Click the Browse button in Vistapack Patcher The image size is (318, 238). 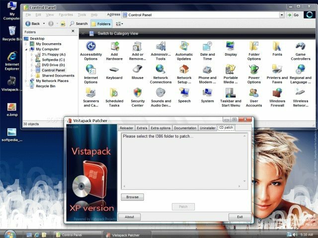point(133,197)
